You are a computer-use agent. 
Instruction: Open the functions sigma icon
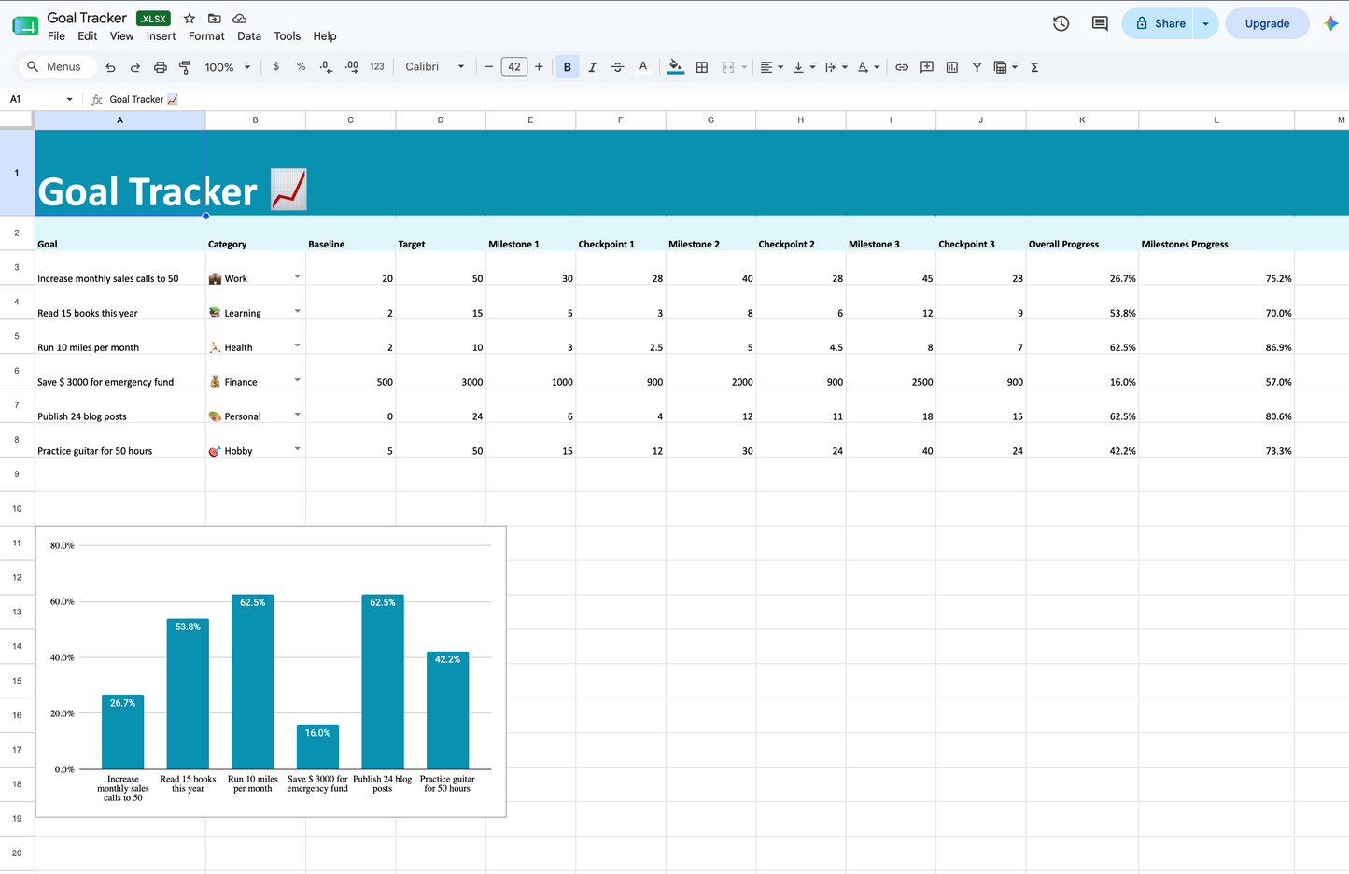[1034, 67]
